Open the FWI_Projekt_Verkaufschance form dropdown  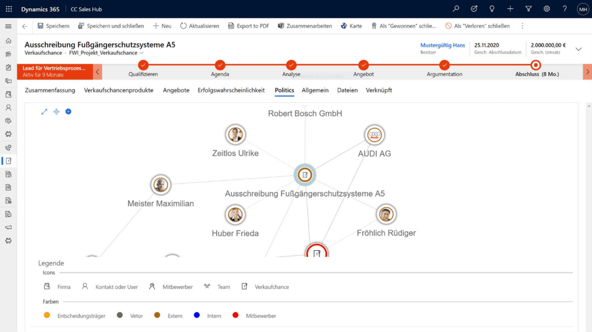pyautogui.click(x=141, y=53)
